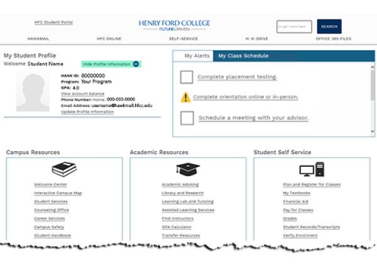
Task: Open the Library and Research link
Action: [182, 193]
